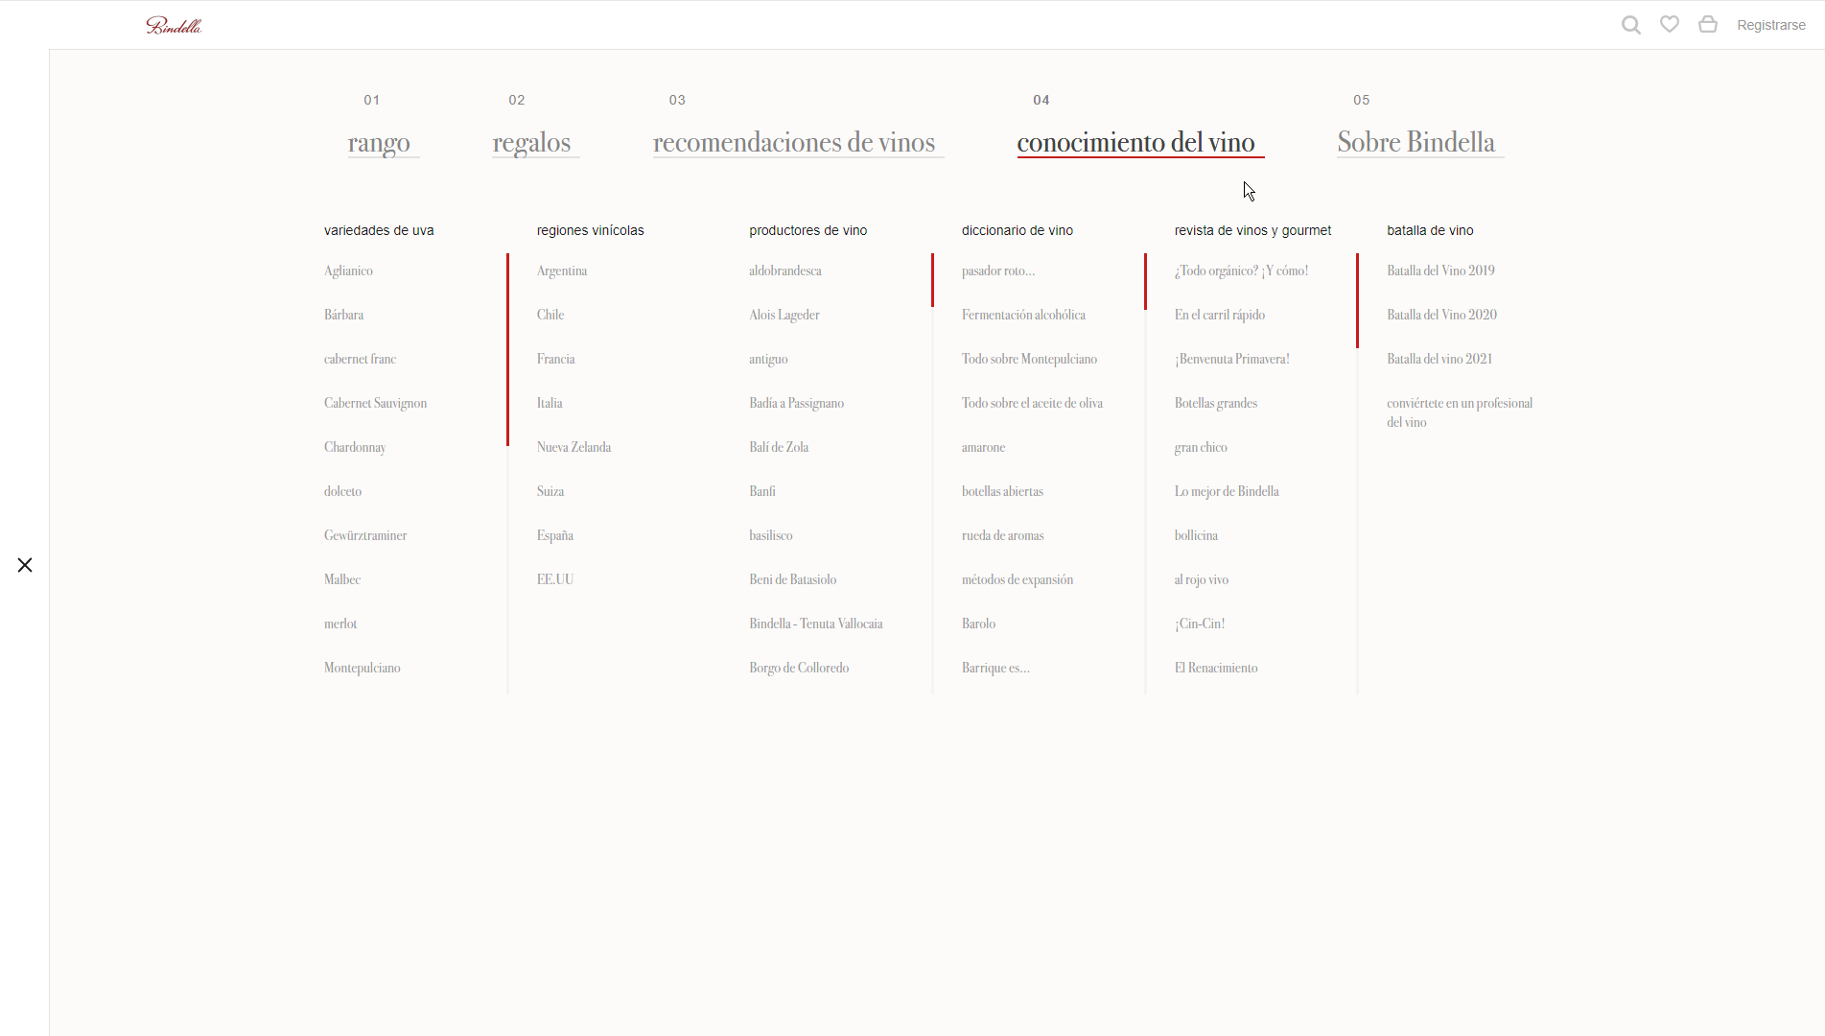Viewport: 1825px width, 1036px height.
Task: Open the Argentina wine region
Action: (562, 271)
